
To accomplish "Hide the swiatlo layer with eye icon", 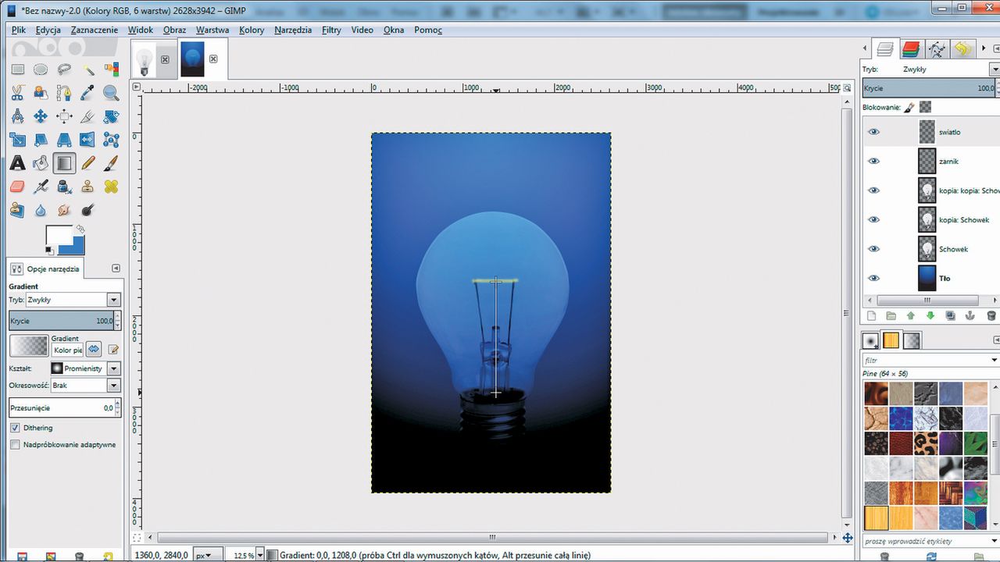I will (x=874, y=132).
